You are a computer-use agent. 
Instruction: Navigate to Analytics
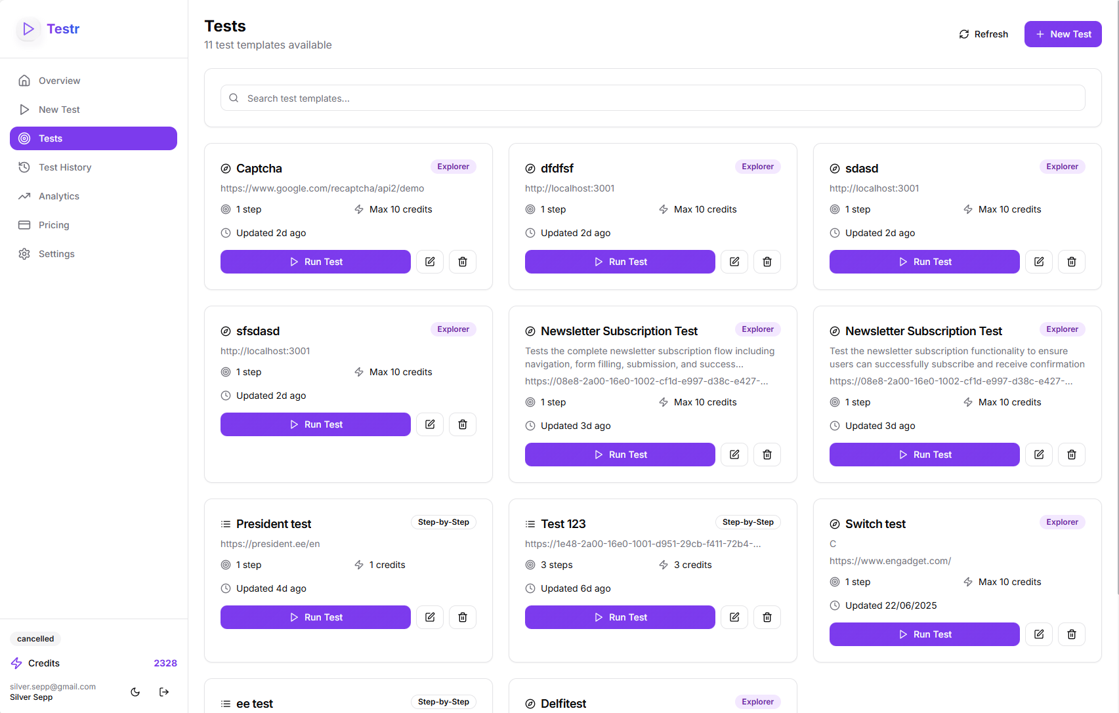click(93, 196)
